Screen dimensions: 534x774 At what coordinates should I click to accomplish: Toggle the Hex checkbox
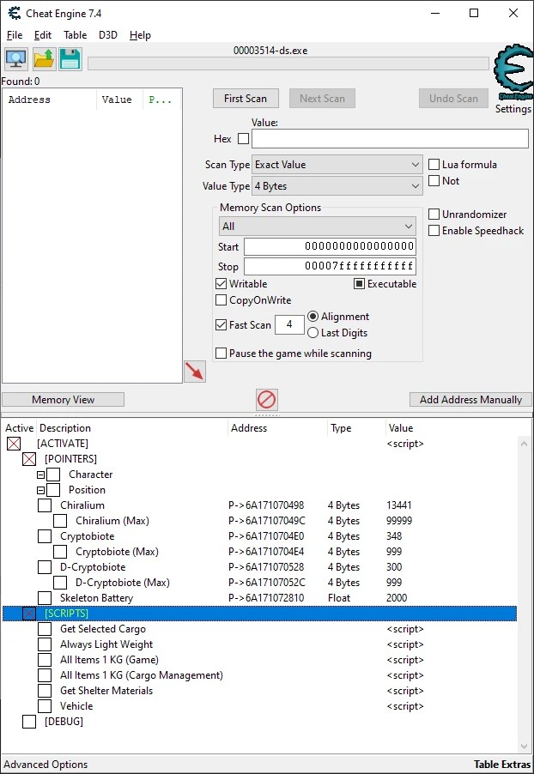pyautogui.click(x=243, y=139)
